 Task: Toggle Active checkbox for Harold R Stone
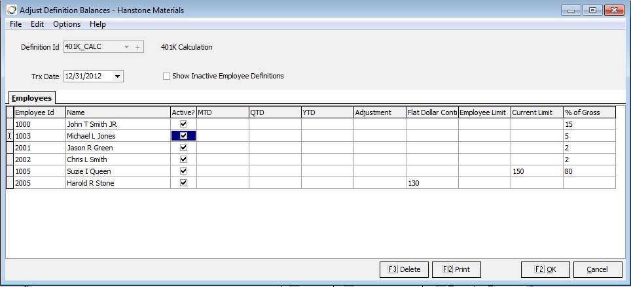183,183
